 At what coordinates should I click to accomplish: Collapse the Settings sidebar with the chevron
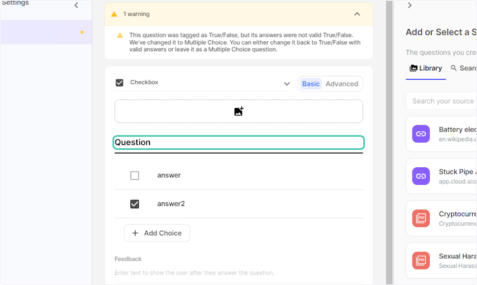[76, 6]
